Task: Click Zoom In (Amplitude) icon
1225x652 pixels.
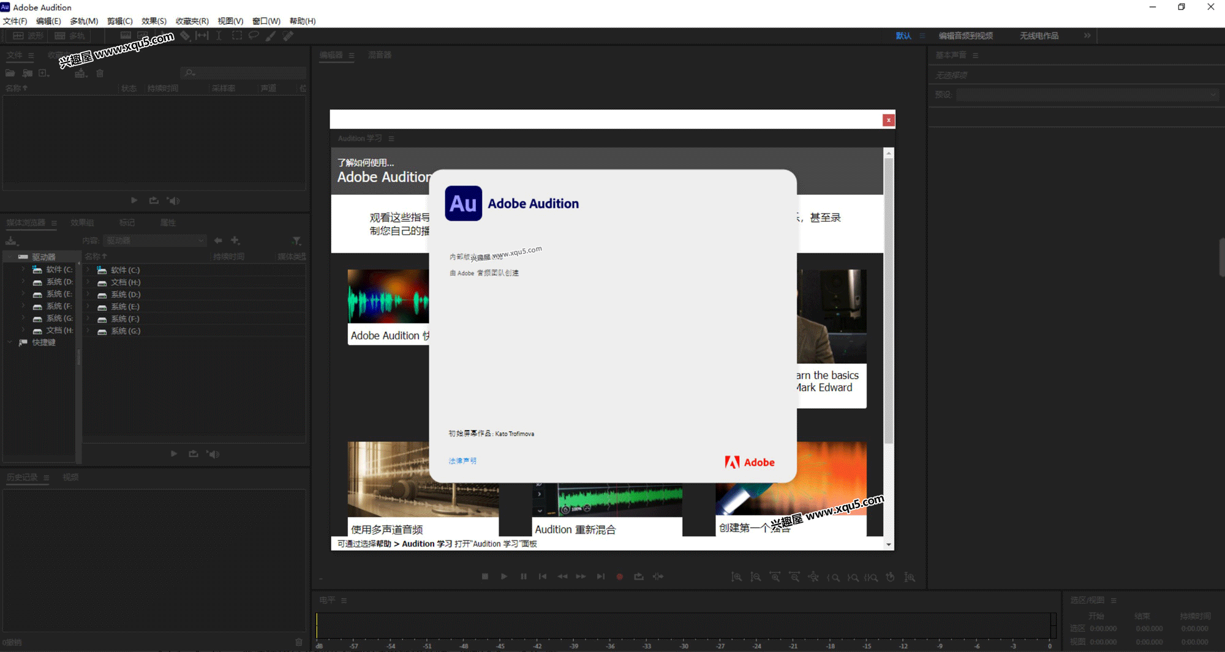Action: [x=737, y=577]
